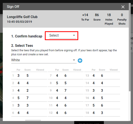Click the middle Score column header
The width and height of the screenshot is (133, 124).
point(65,70)
